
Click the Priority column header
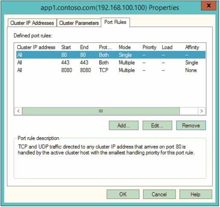tap(150, 47)
